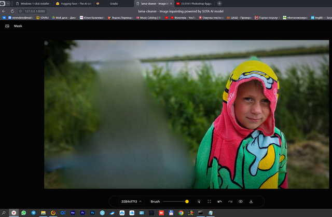This screenshot has height=217, width=332.
Task: Click the Mask button
Action: coord(18,26)
